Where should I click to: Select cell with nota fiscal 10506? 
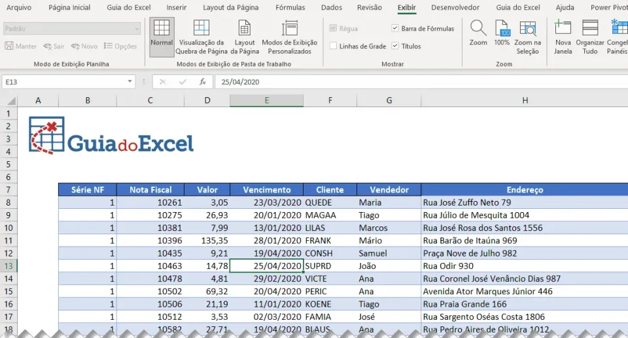150,304
